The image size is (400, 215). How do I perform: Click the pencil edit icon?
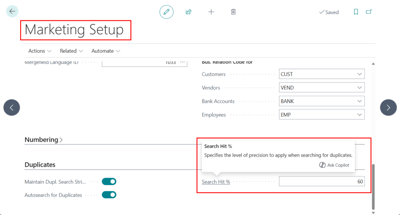166,12
